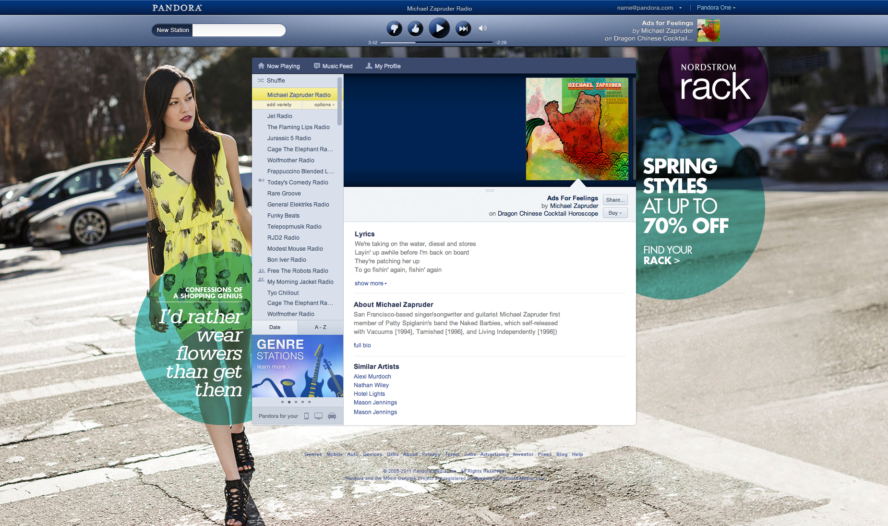This screenshot has height=526, width=888.
Task: Select Tyo Chillout station
Action: pyautogui.click(x=283, y=293)
